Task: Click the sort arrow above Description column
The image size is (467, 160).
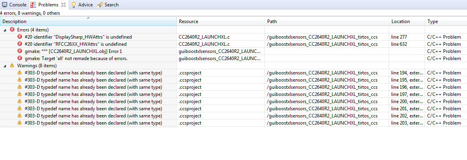Action: click(x=88, y=18)
